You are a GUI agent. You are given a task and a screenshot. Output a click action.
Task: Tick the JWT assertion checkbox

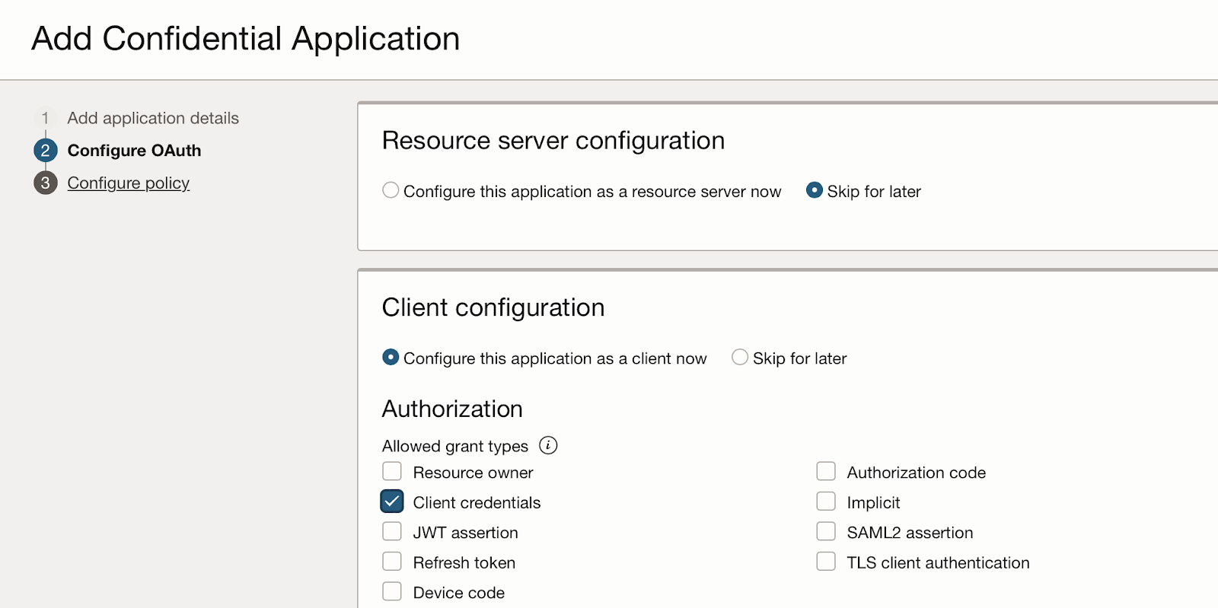[x=392, y=532]
